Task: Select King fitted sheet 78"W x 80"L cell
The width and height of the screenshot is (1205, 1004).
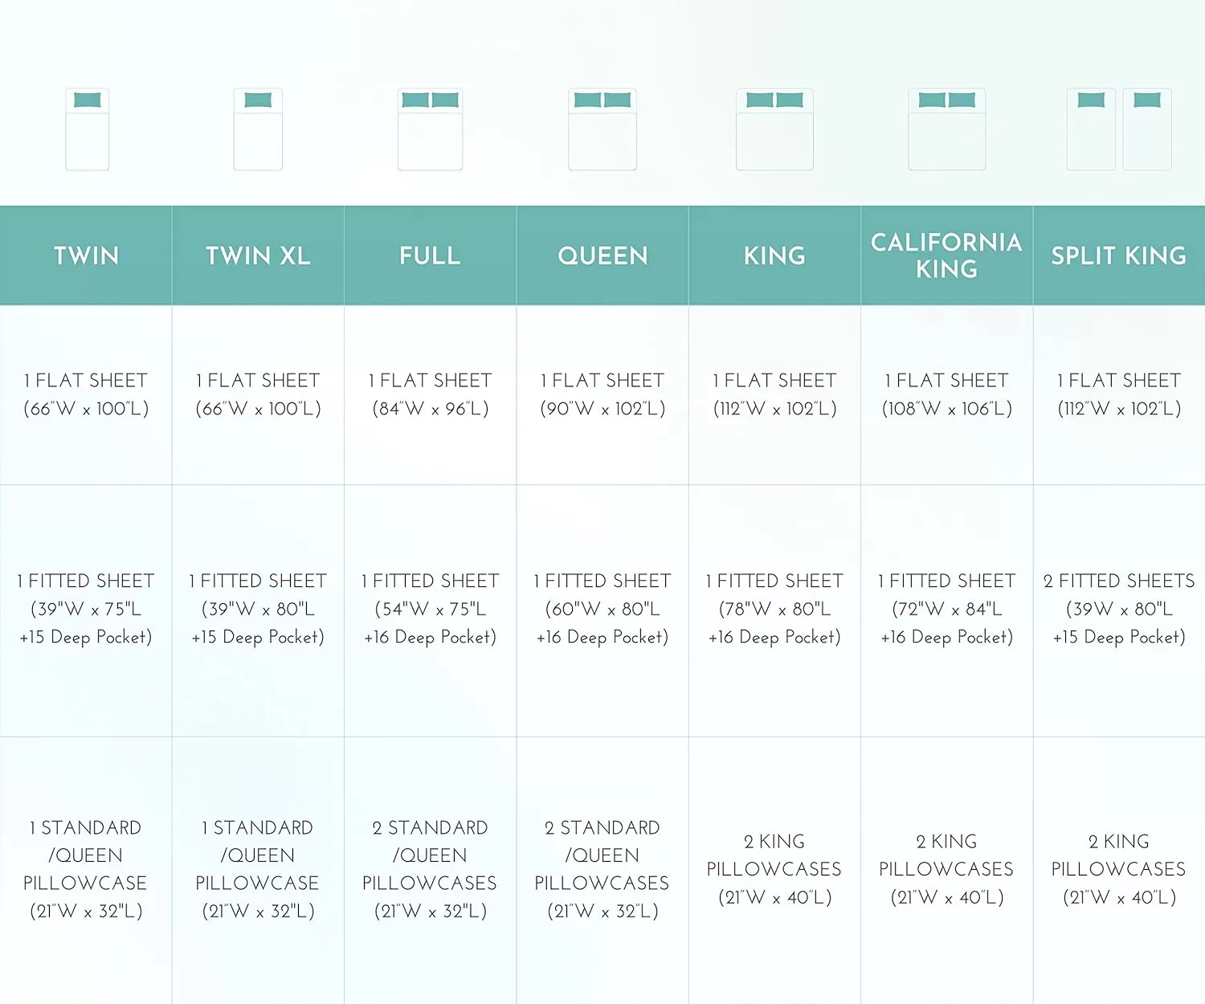Action: point(774,610)
